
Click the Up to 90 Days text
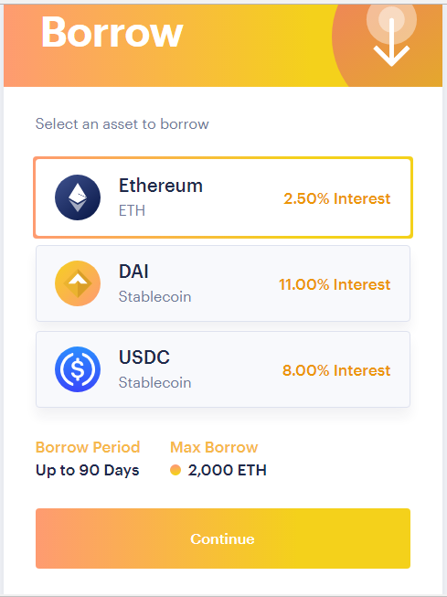[x=87, y=470]
